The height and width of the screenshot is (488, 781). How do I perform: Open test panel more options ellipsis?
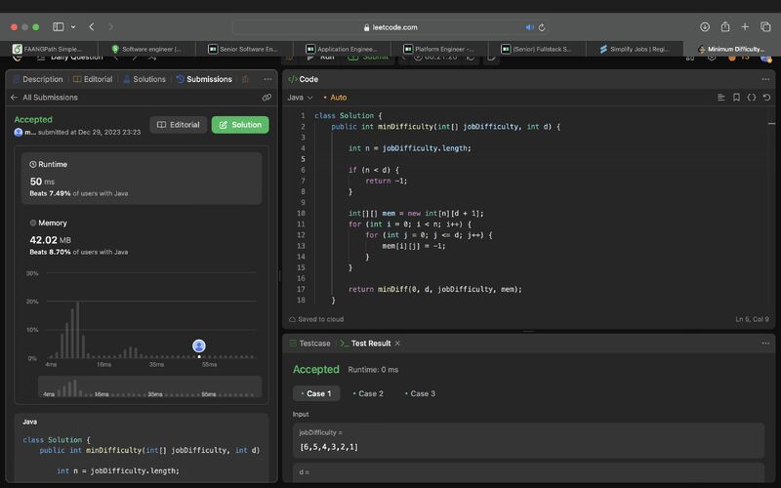point(765,344)
